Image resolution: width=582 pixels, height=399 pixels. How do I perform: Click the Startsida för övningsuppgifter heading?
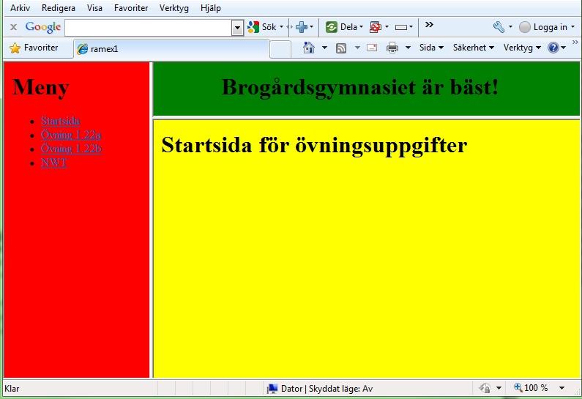314,145
